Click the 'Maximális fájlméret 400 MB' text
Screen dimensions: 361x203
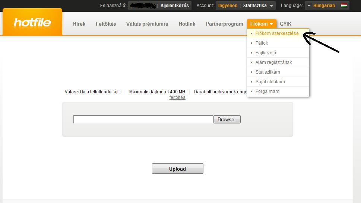[x=157, y=91]
